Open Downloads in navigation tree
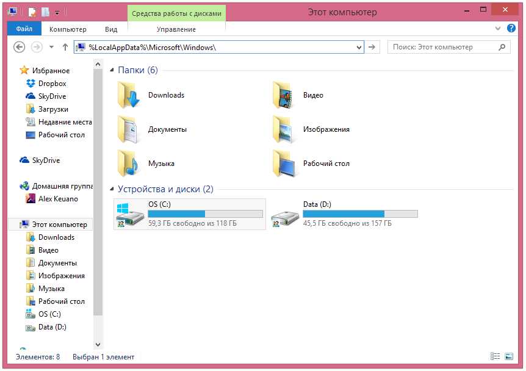Screen dimensions: 526x371 click(x=50, y=237)
